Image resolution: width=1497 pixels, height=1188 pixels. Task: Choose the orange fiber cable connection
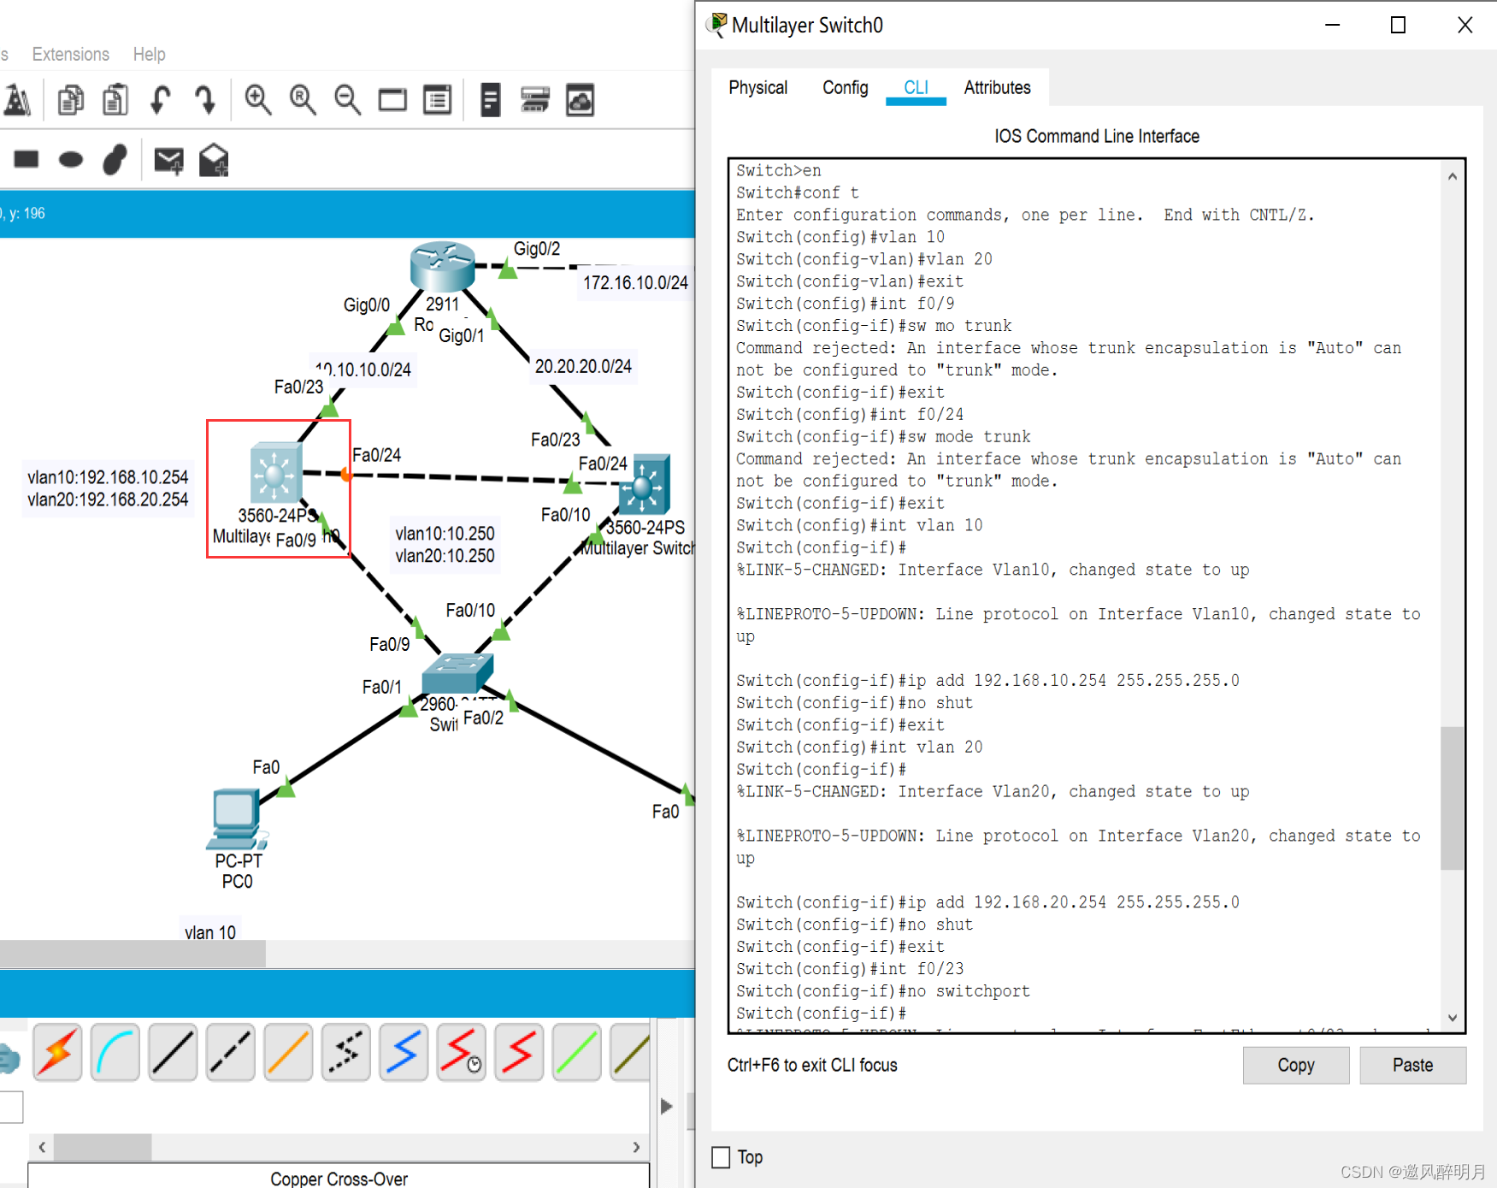point(288,1052)
